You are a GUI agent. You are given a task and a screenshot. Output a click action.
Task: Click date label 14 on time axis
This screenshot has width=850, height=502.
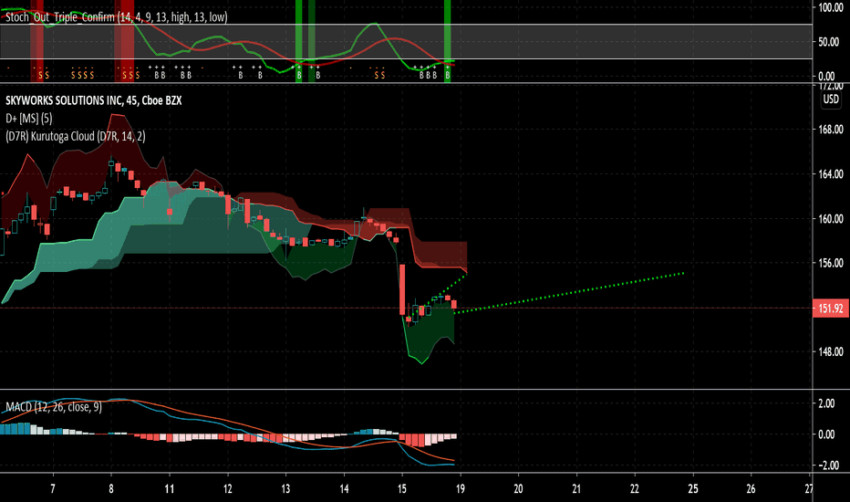coord(344,489)
